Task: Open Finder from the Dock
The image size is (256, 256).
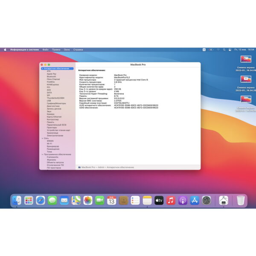Action: 17,201
